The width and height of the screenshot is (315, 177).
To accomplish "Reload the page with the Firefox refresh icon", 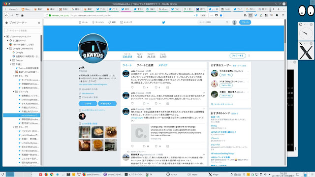I will click(x=17, y=15).
